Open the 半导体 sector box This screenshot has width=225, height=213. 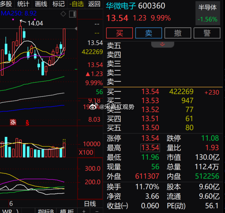click(208, 13)
